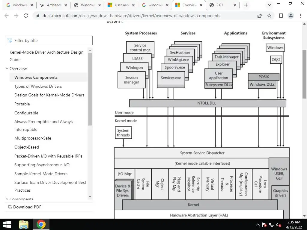Click the security flag tray icon
307x230 pixels.
pyautogui.click(x=264, y=225)
